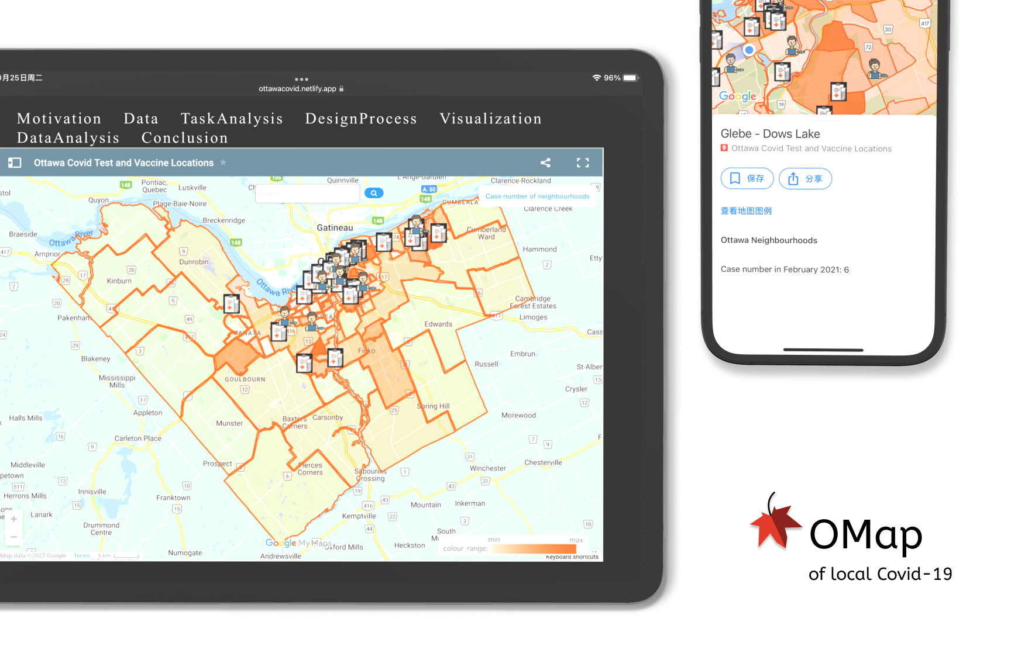Tap the phone test-site marker on dark orange area
Image resolution: width=1011 pixels, height=653 pixels.
point(838,92)
